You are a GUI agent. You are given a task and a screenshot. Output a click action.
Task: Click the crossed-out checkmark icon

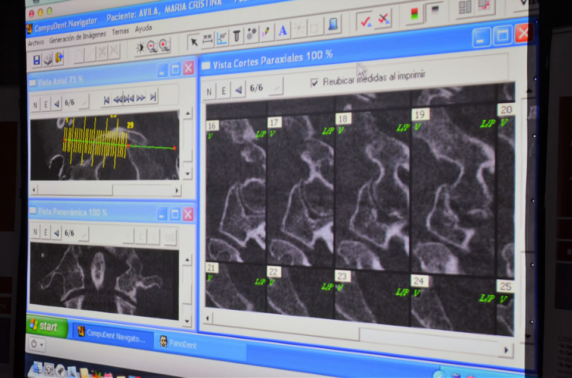click(x=384, y=18)
